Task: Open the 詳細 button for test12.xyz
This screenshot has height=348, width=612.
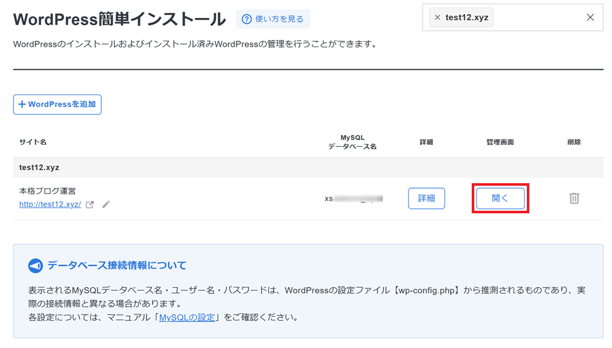Action: pos(426,198)
